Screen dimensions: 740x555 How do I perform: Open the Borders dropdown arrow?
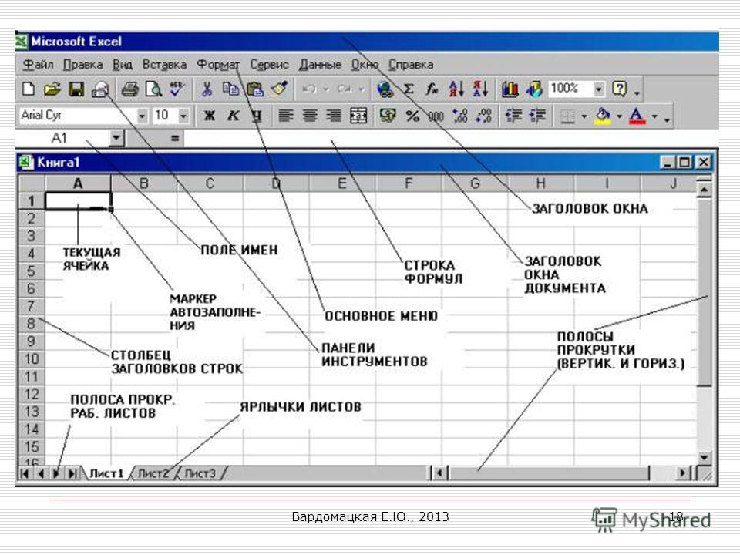coord(584,116)
